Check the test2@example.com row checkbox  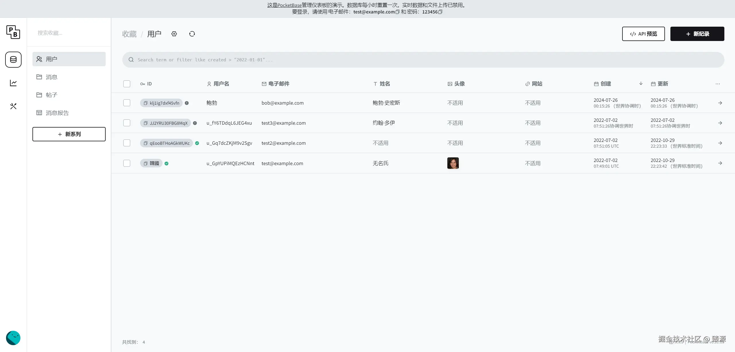click(127, 143)
